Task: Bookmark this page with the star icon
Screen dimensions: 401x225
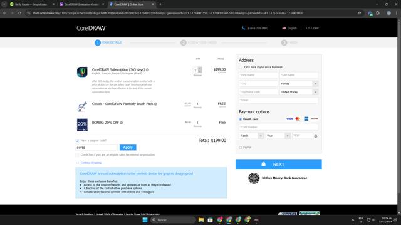Action: 359,13
